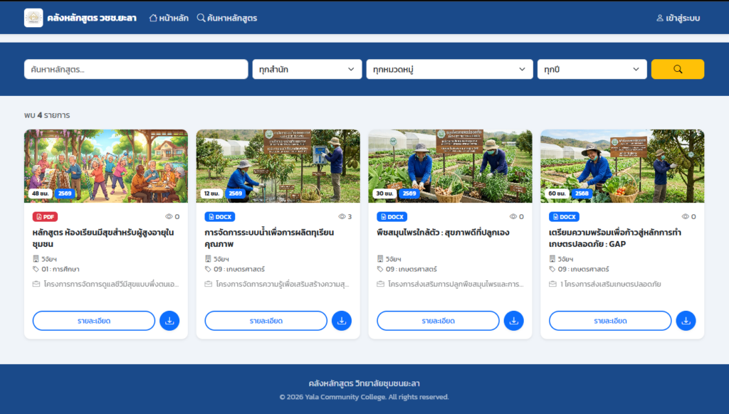
Task: Open the ทุกปี year dropdown
Action: [x=592, y=69]
